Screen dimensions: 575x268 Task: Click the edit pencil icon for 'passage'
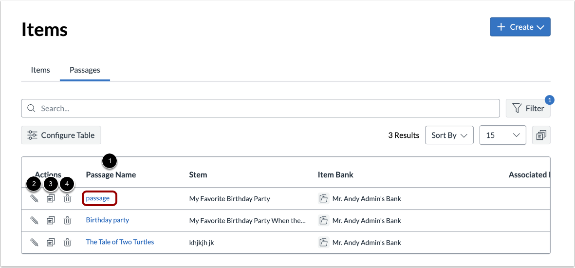[34, 199]
